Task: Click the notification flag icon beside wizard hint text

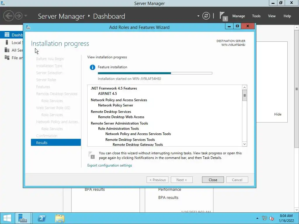Action: point(92,155)
